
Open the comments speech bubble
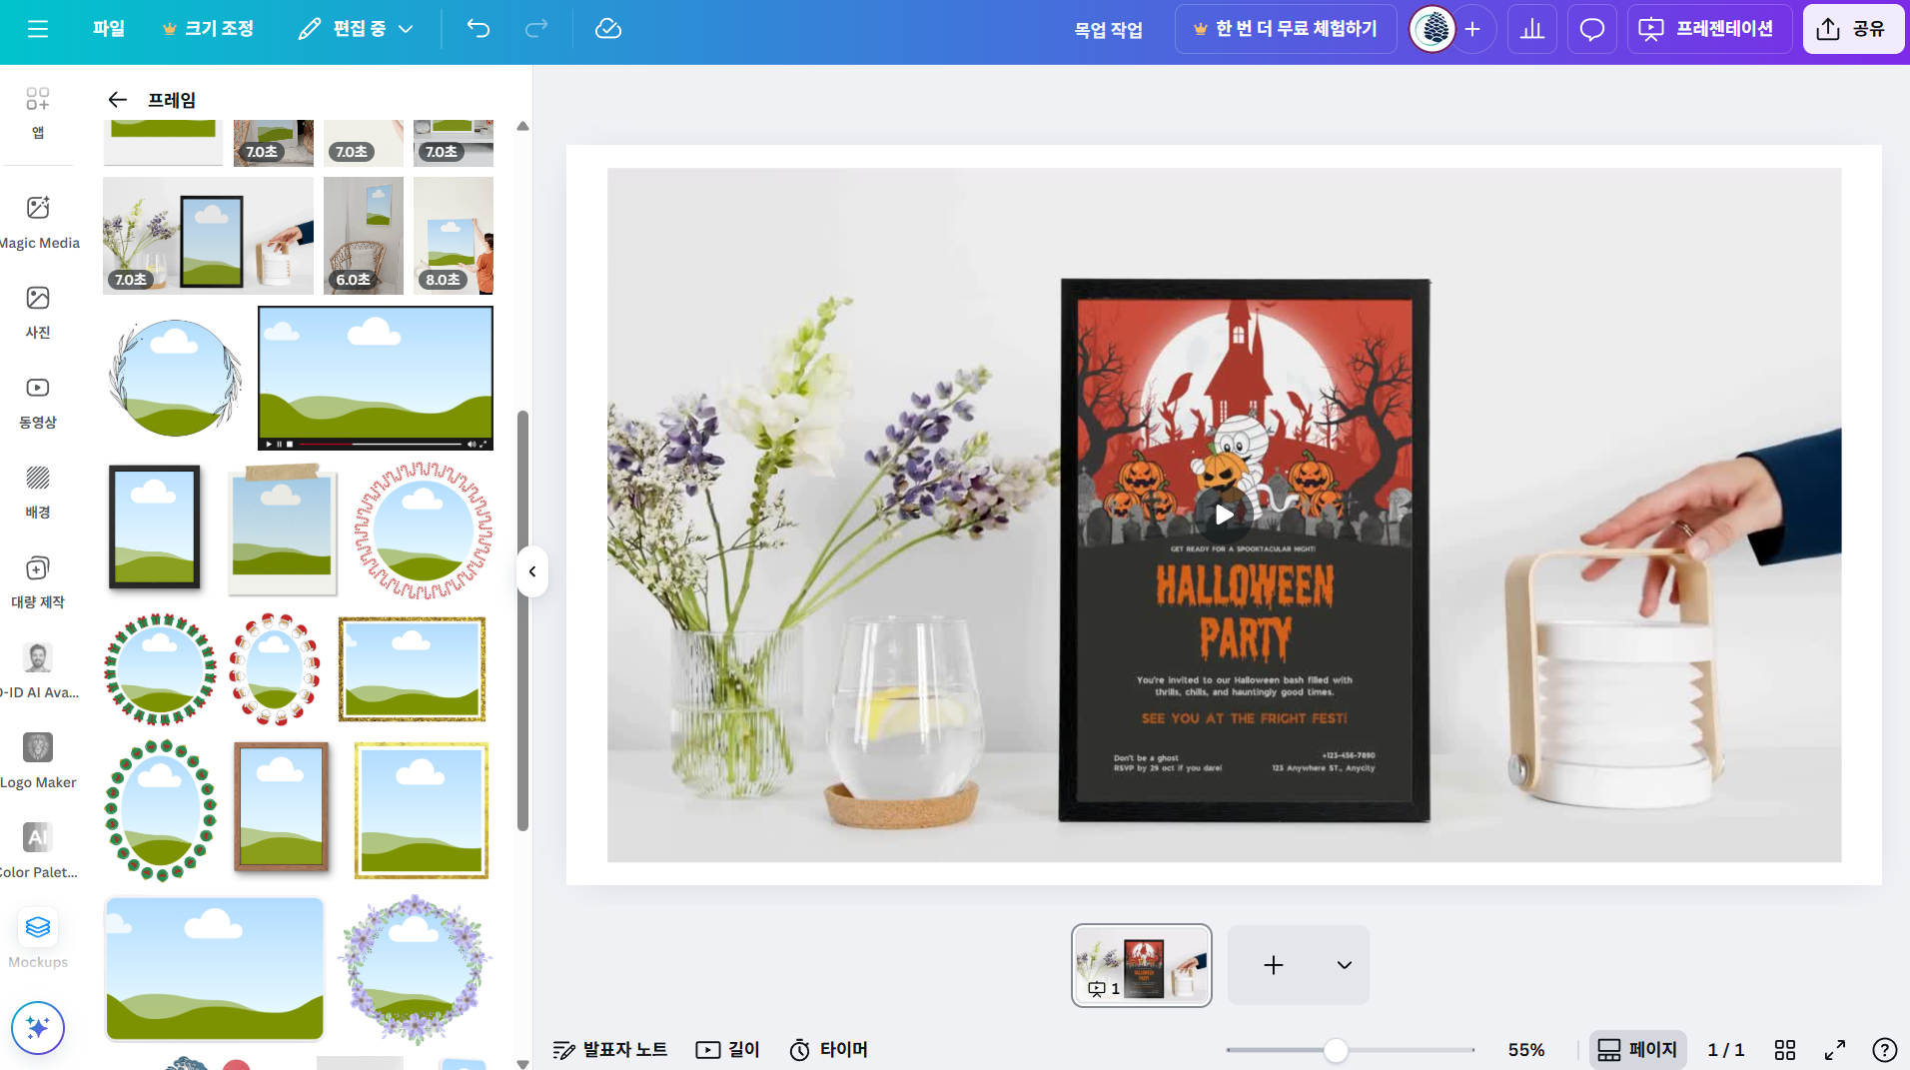[x=1592, y=29]
